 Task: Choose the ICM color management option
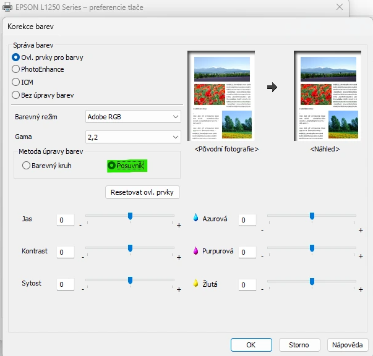click(x=16, y=82)
